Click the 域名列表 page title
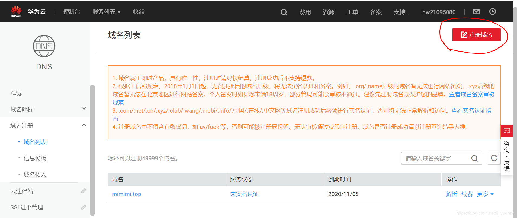517x218 pixels. tap(124, 35)
